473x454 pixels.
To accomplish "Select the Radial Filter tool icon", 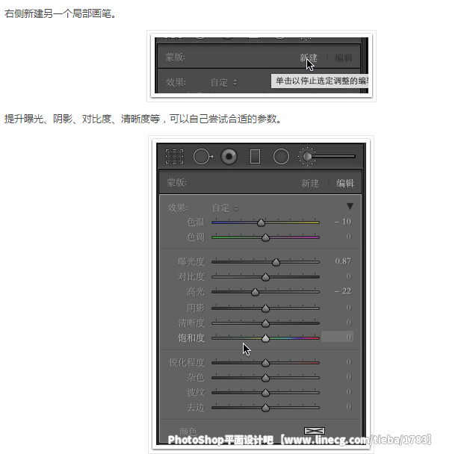I will tap(281, 157).
